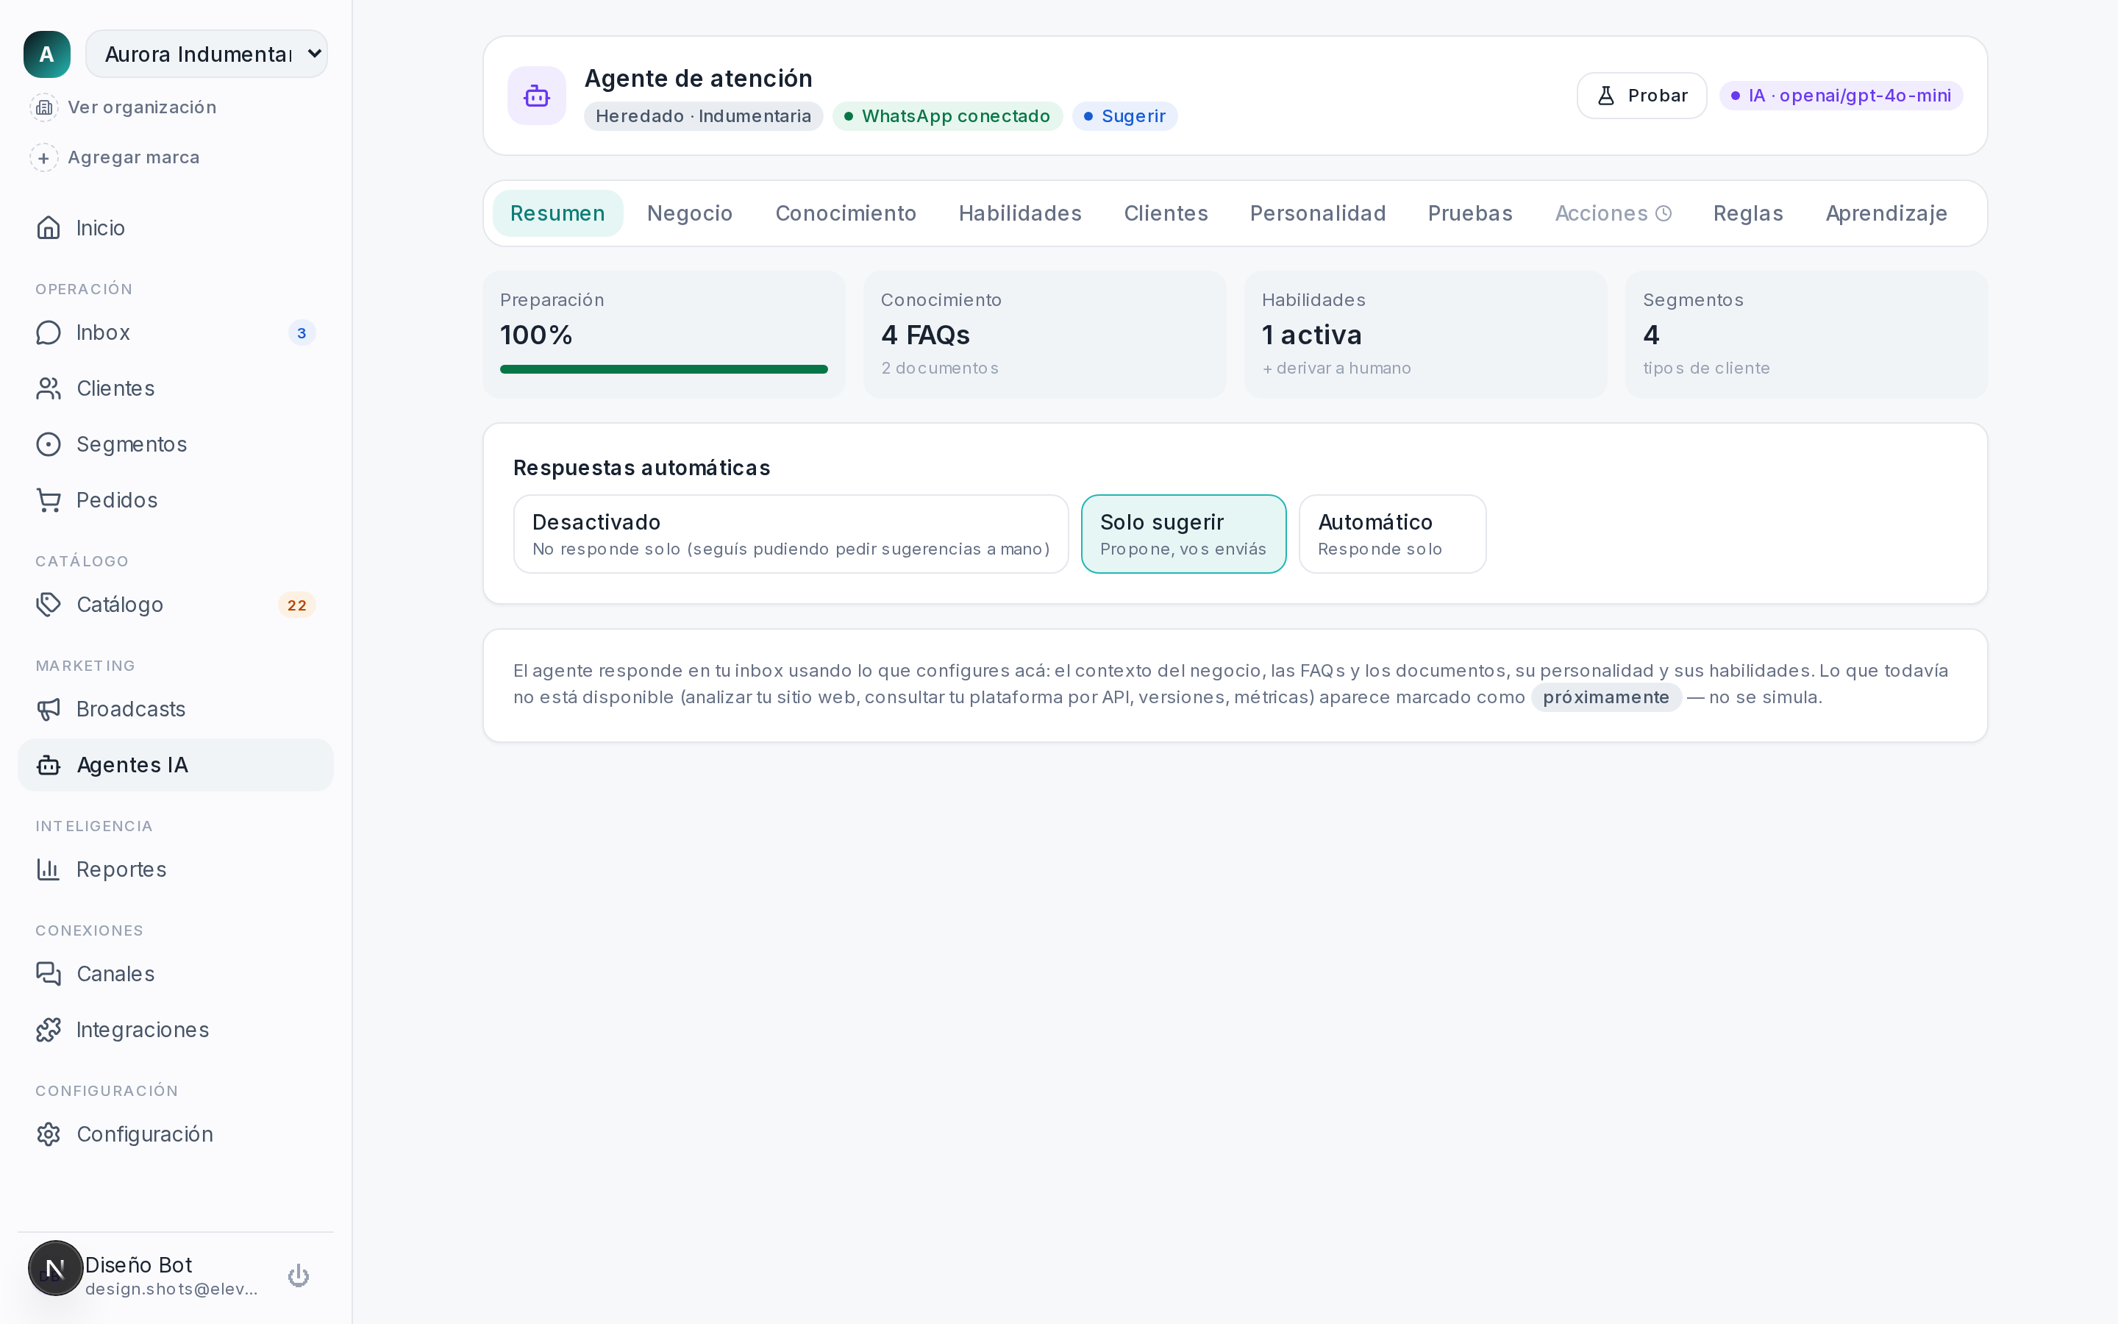Click the Aurora brand avatar logo
This screenshot has width=2118, height=1324.
[x=46, y=54]
